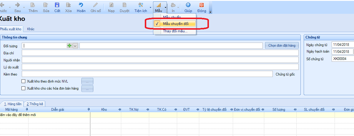Click the Đơn vị chuyển đổi column header
This screenshot has width=354, height=136.
point(247,110)
